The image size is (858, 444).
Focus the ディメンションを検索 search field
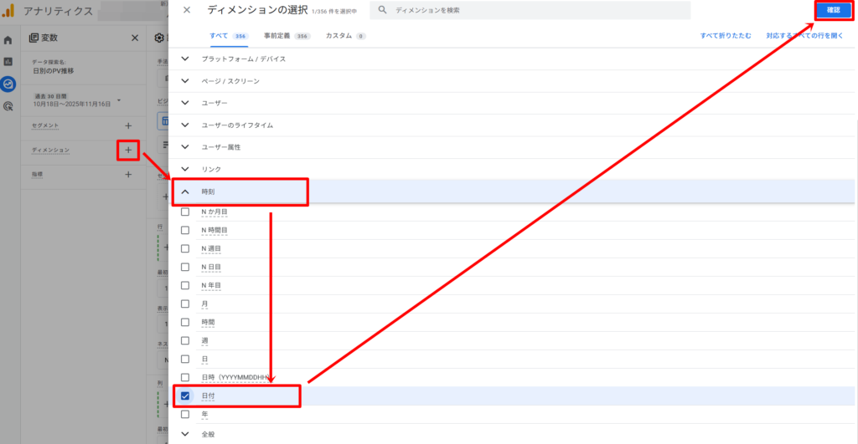tap(530, 10)
